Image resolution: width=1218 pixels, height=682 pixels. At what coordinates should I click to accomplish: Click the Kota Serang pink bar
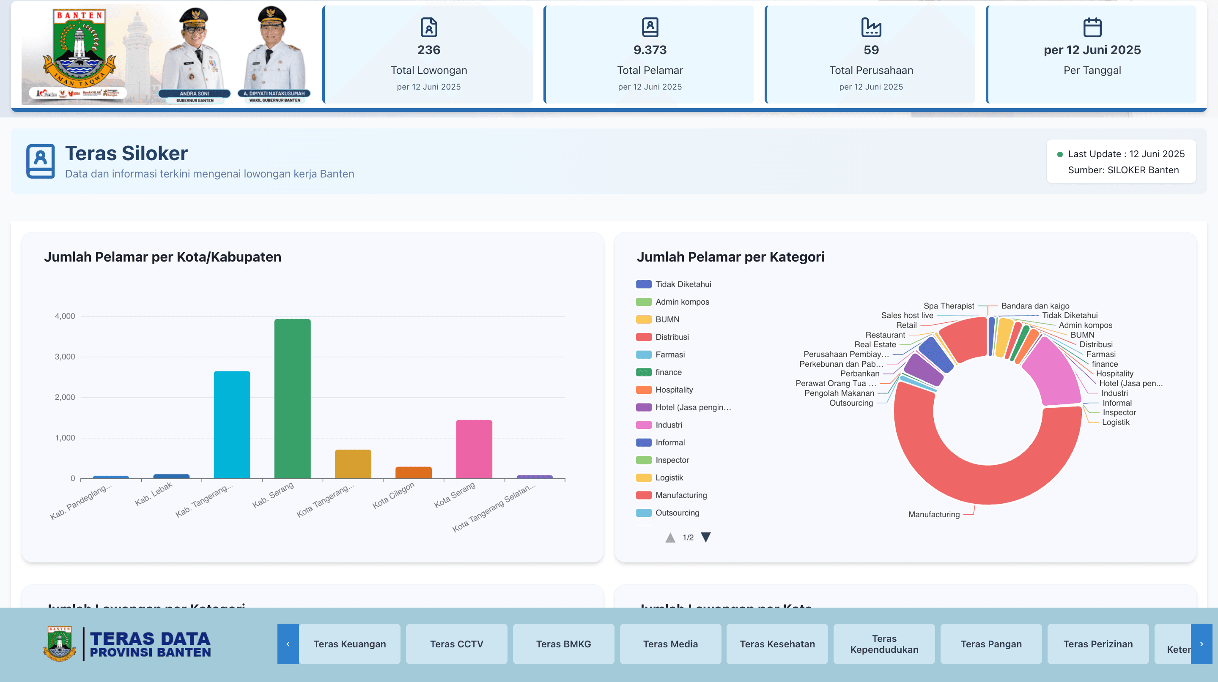474,449
